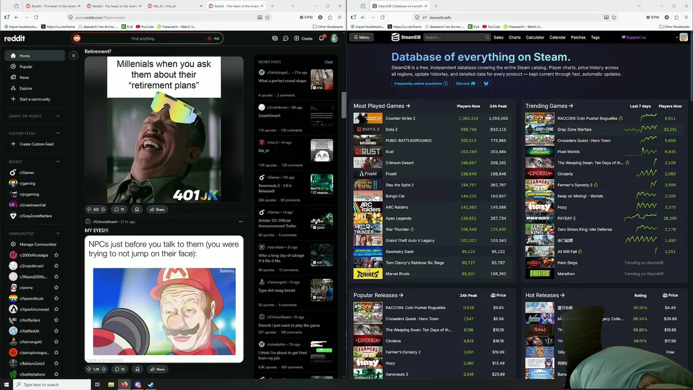693x390 pixels.
Task: Expand the Popular Releases list
Action: [378, 295]
